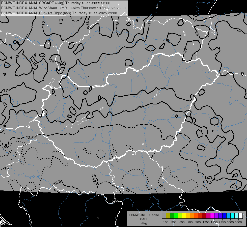Select the dark green legend swatch

click(x=172, y=216)
